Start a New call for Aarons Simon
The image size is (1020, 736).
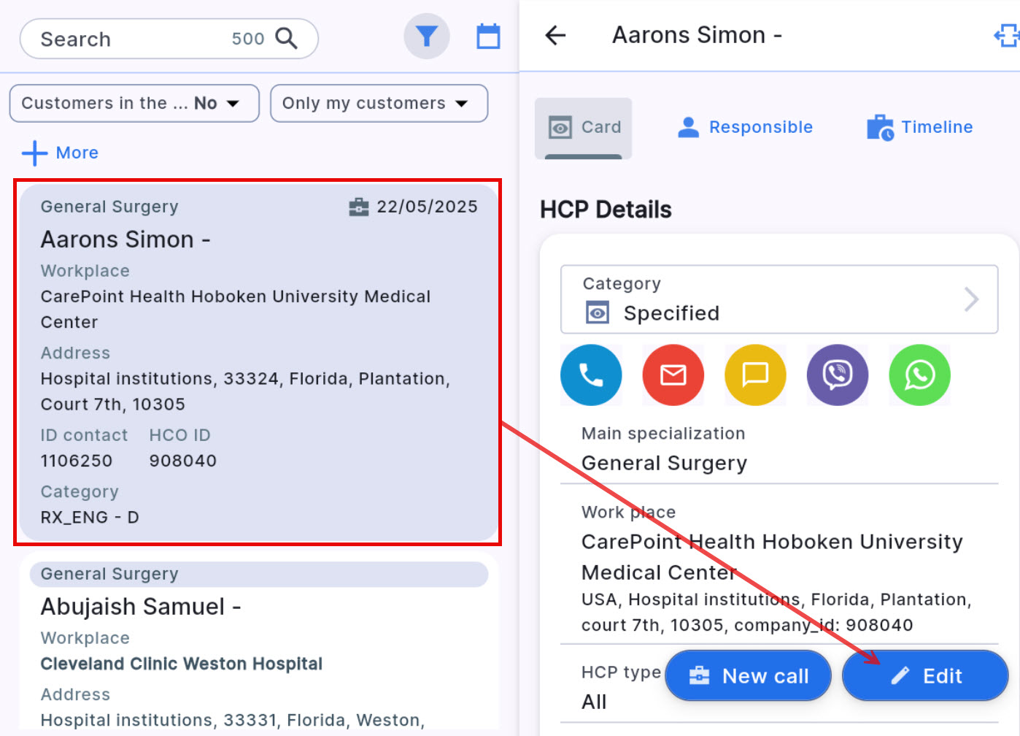point(748,675)
